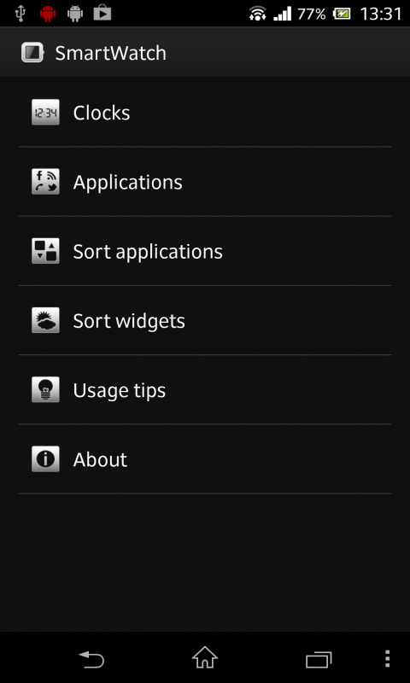Open the Clocks menu entry
410x683 pixels.
point(205,113)
